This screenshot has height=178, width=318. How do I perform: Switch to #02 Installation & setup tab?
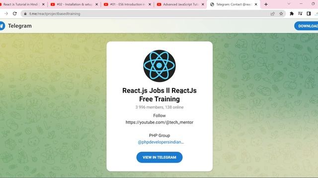click(x=75, y=4)
